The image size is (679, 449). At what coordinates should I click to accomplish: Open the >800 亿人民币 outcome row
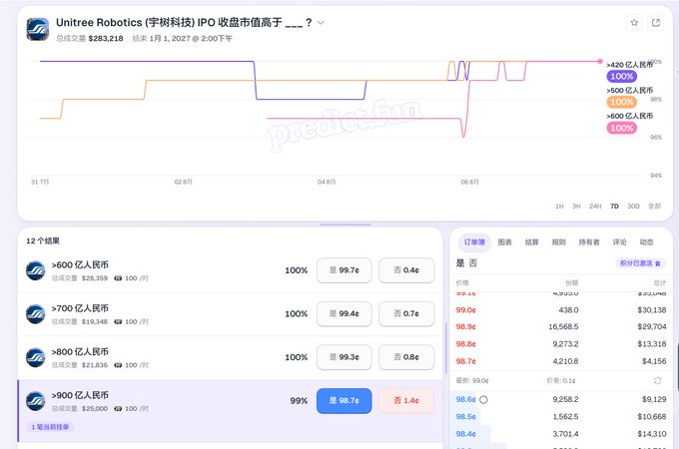(x=230, y=358)
